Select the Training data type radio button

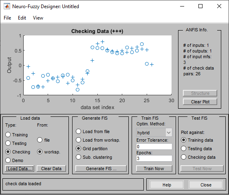[8, 135]
